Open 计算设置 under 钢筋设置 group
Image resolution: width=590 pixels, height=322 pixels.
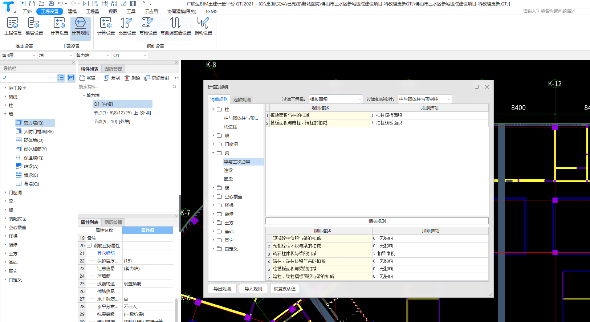pos(106,26)
